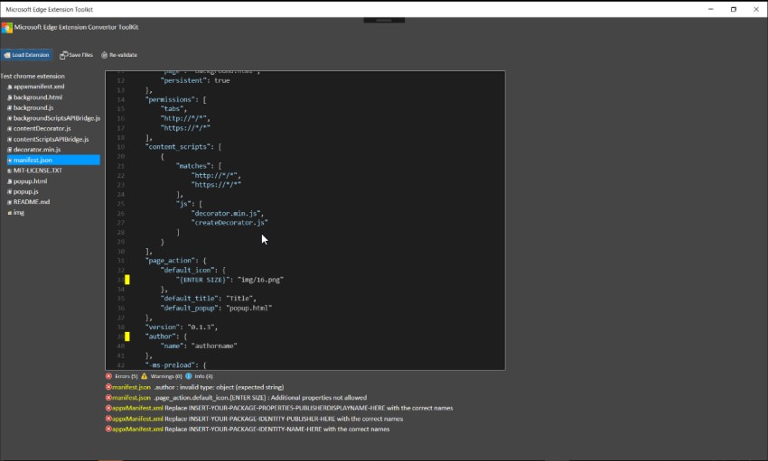Screen dimensions: 768x461
Task: Expand the img folder
Action: [18, 212]
